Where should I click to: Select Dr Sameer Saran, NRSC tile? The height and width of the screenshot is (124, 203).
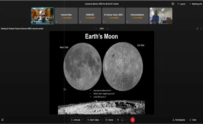coord(113,15)
